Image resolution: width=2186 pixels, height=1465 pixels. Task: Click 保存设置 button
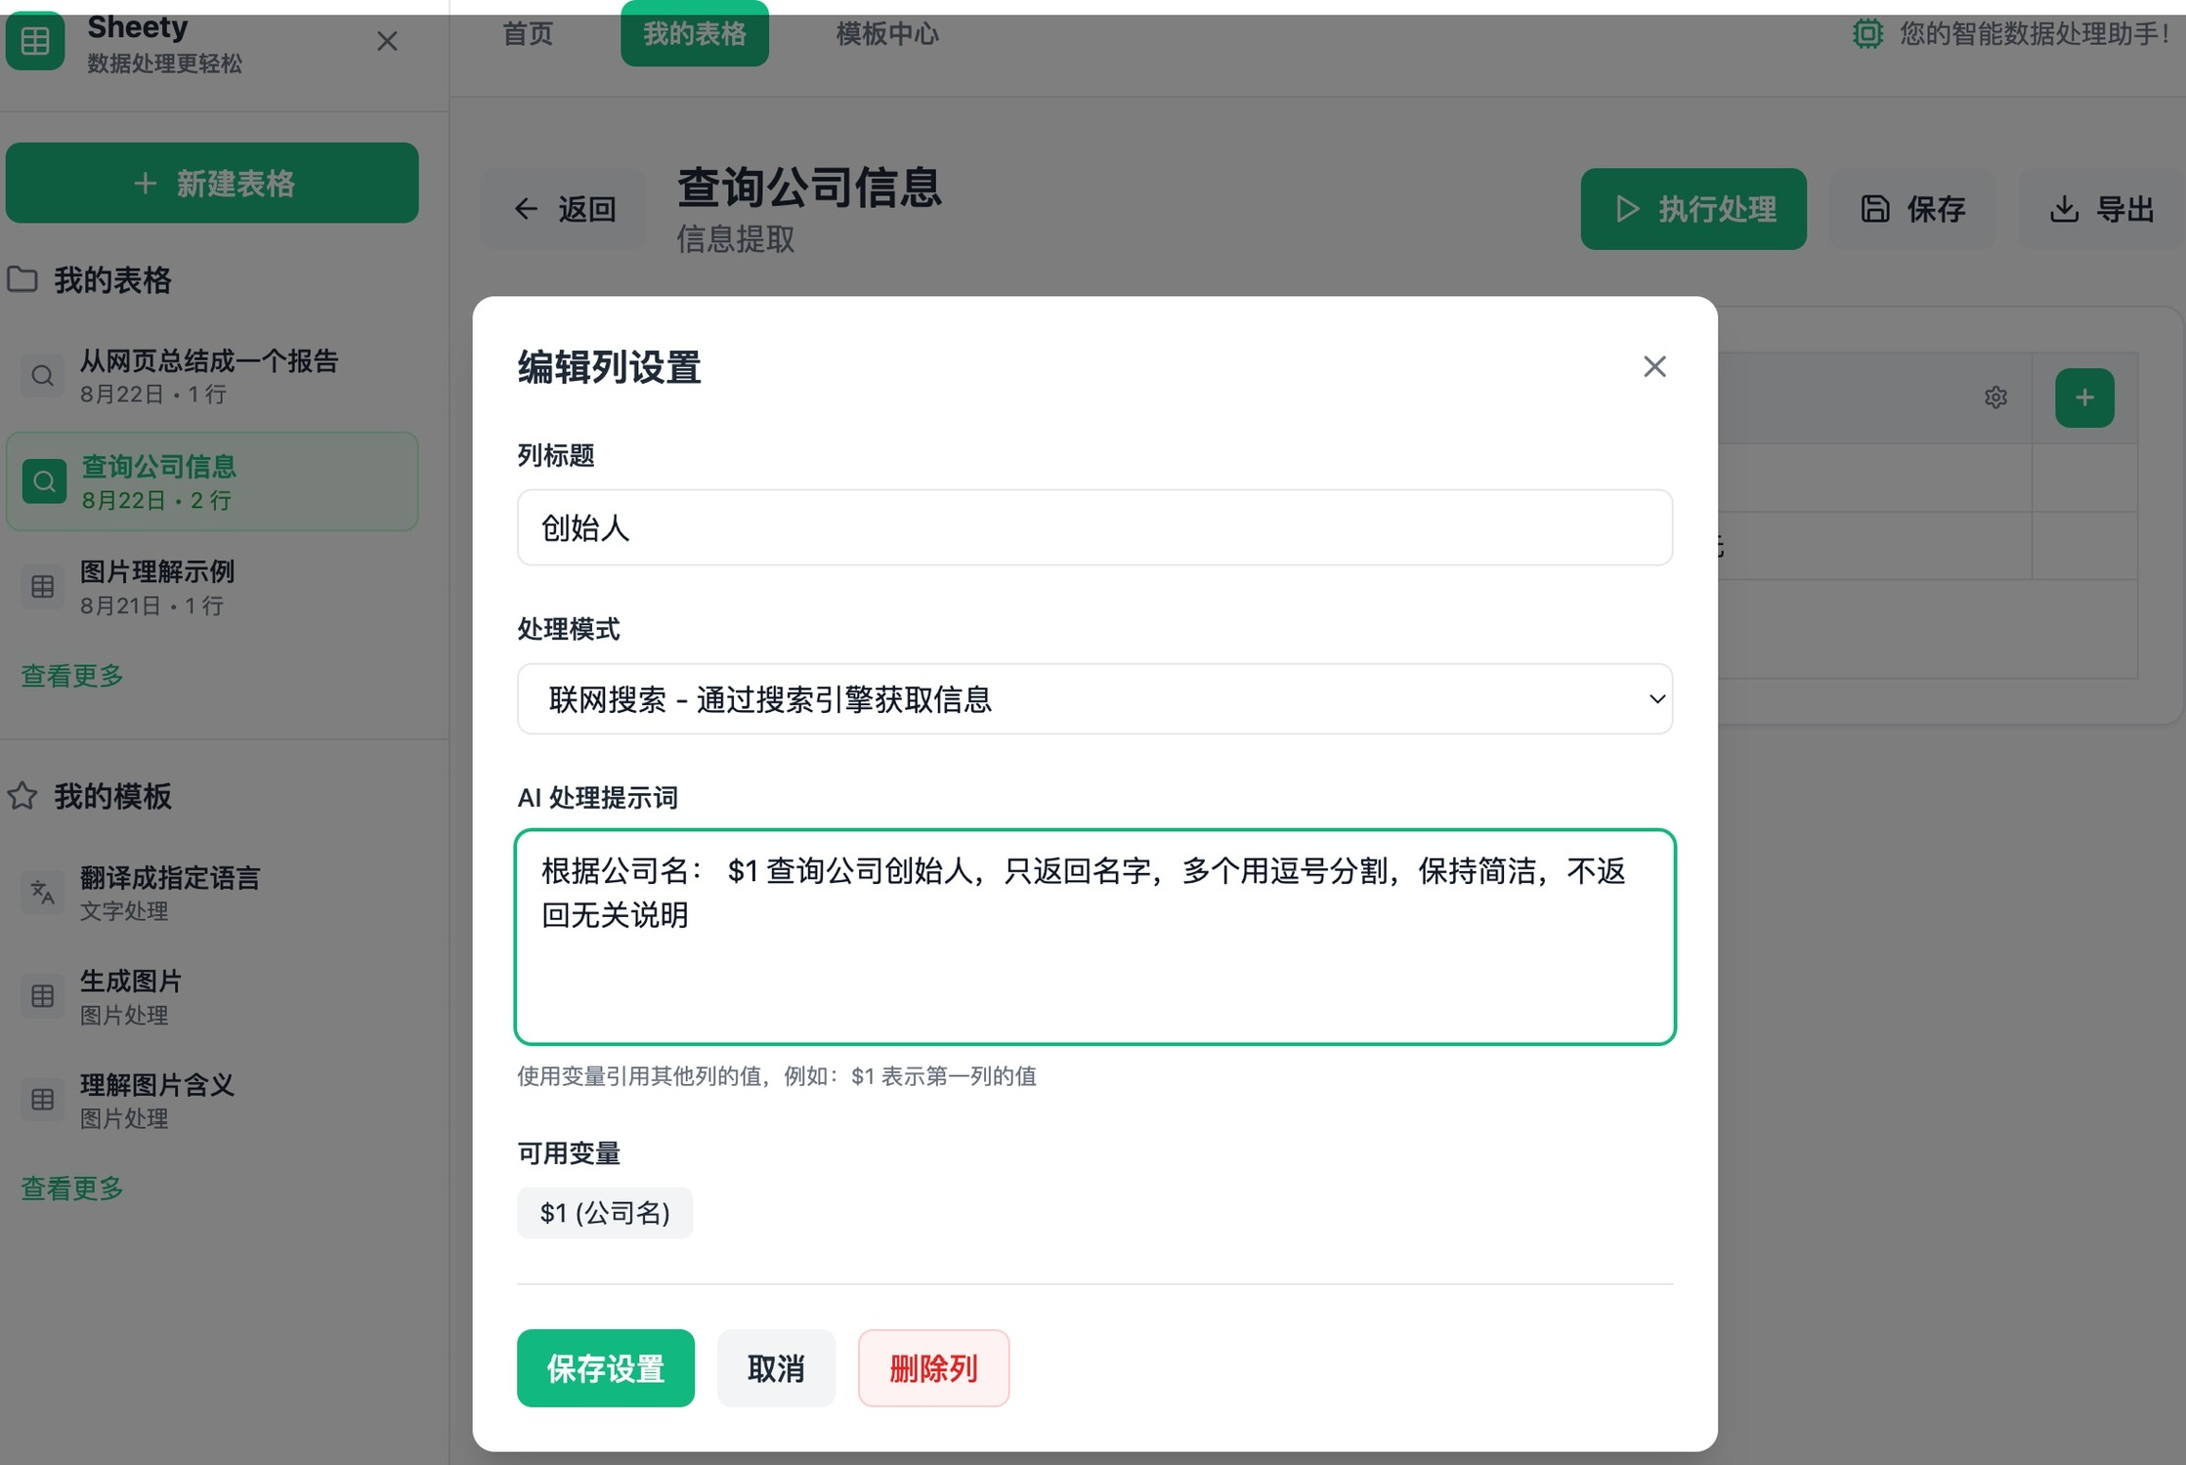pyautogui.click(x=605, y=1367)
